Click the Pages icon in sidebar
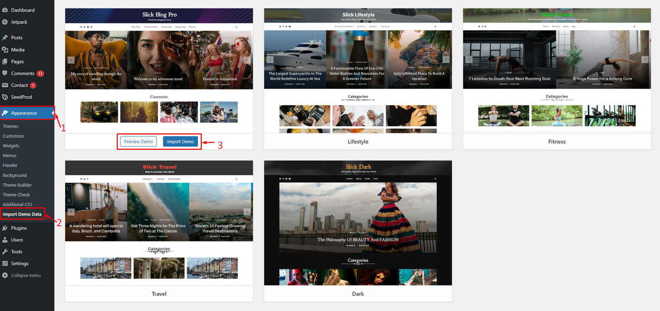Viewport: 660px width, 311px height. pyautogui.click(x=5, y=61)
